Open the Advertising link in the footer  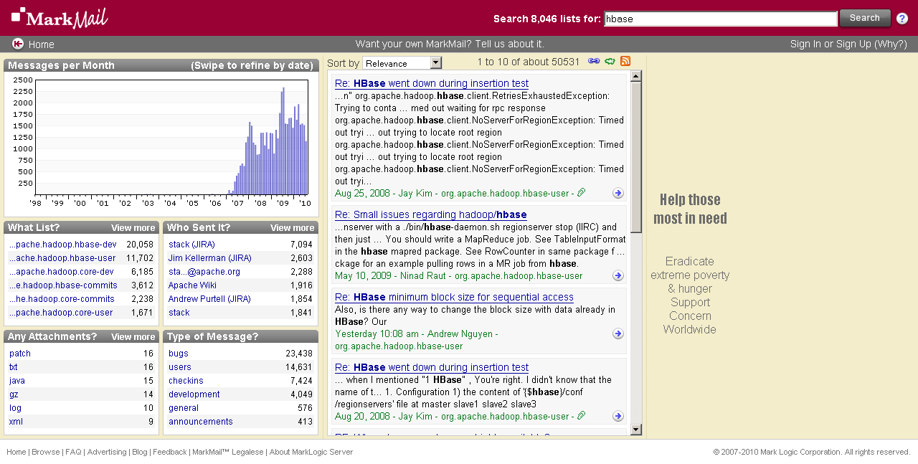pyautogui.click(x=107, y=452)
